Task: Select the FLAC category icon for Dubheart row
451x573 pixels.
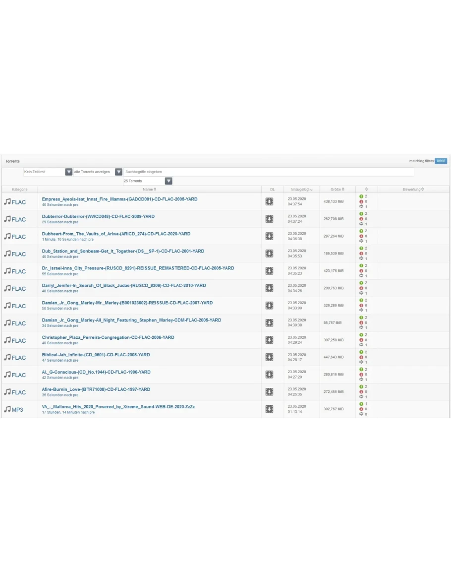Action: (x=15, y=237)
